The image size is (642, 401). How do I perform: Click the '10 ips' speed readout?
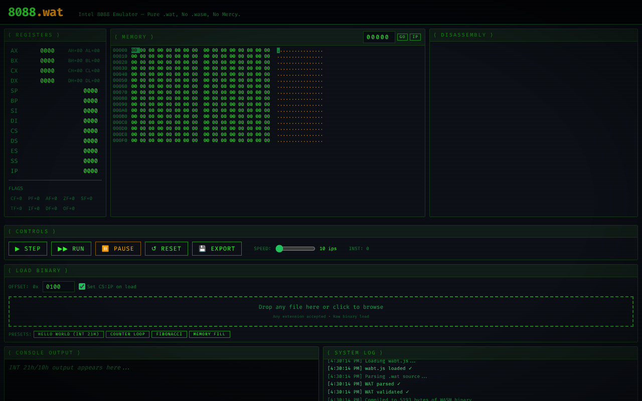[328, 249]
